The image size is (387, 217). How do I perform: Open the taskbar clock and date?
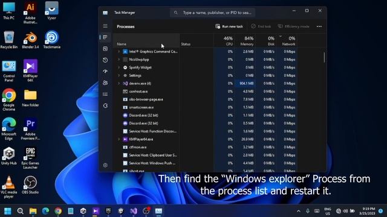click(x=367, y=211)
